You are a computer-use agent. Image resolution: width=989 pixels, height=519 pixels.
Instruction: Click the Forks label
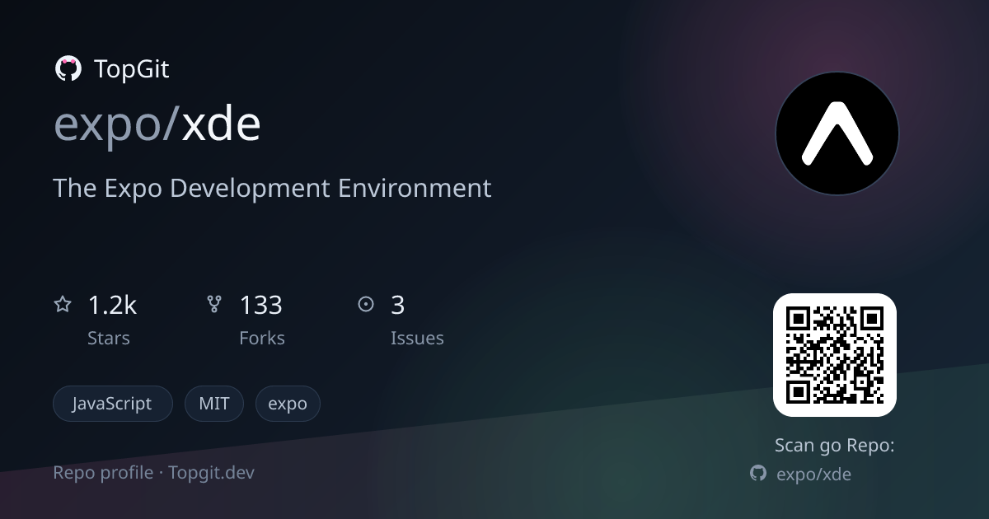click(262, 338)
